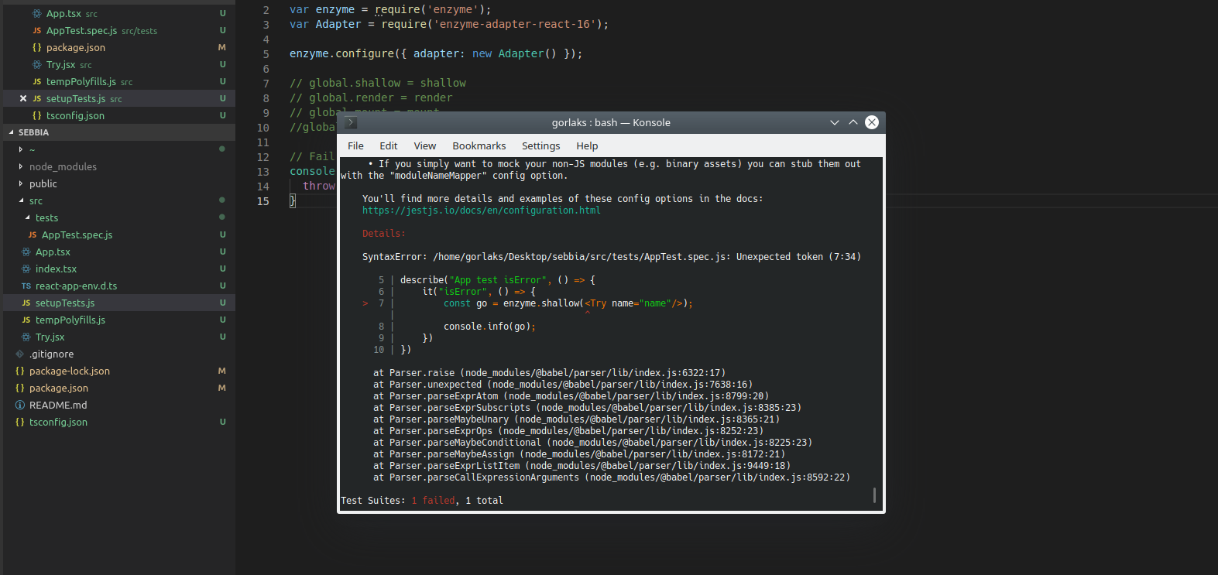Open README.md file
This screenshot has width=1218, height=575.
tap(58, 405)
